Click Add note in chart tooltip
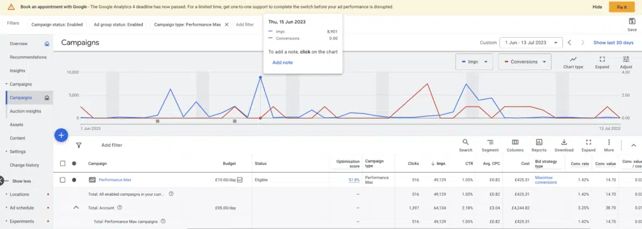 coord(283,63)
